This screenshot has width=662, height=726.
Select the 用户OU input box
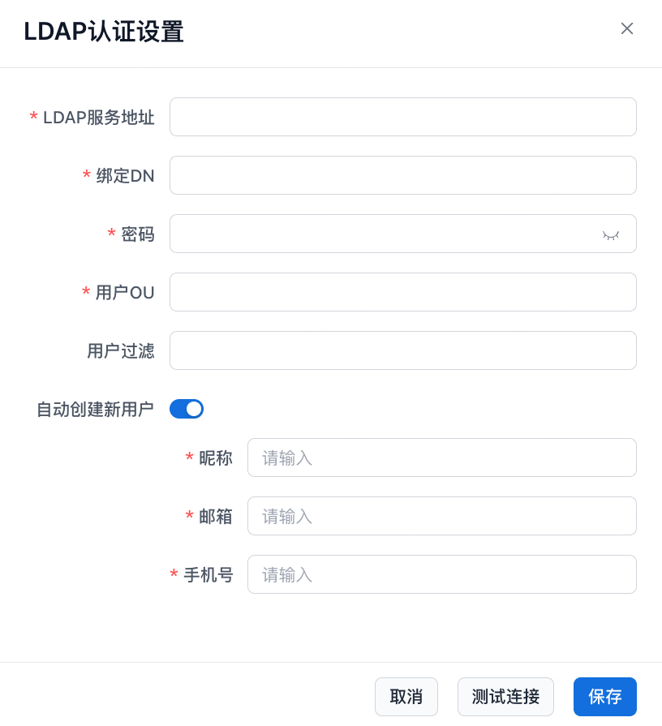point(402,292)
